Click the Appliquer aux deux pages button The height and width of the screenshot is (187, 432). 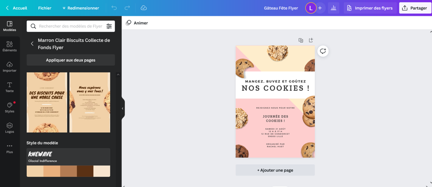coord(71,60)
